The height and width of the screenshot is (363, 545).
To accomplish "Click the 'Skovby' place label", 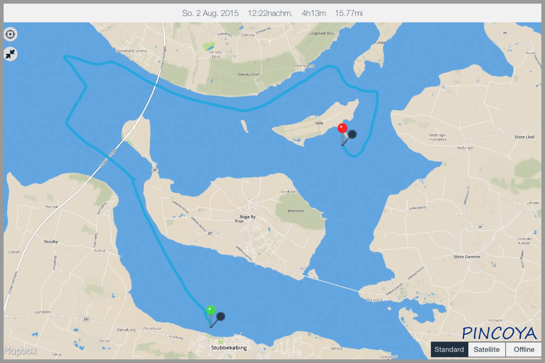I will tap(51, 242).
